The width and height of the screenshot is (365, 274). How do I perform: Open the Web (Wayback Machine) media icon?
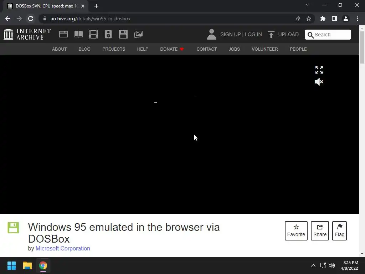click(x=63, y=34)
